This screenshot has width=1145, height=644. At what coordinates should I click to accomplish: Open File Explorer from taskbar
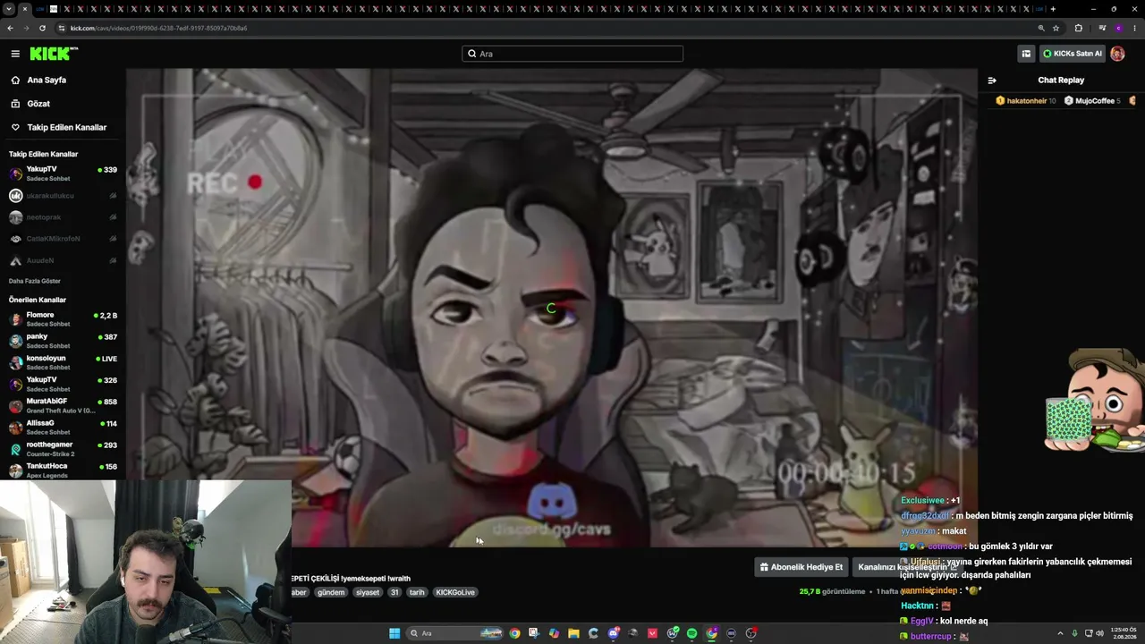pos(573,633)
